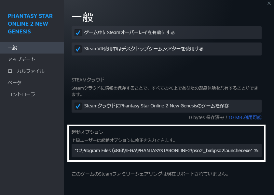Click the Steamクラウドに情報を保存 description paragraph
The height and width of the screenshot is (195, 274).
[165, 91]
